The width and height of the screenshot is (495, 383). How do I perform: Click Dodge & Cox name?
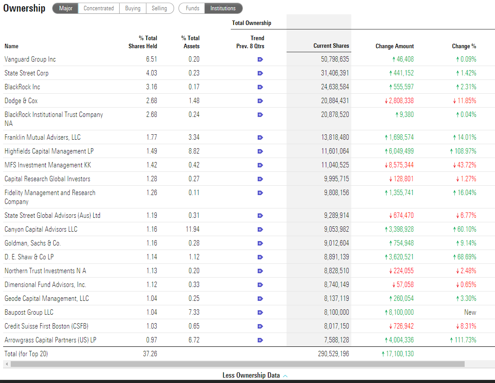coord(21,101)
